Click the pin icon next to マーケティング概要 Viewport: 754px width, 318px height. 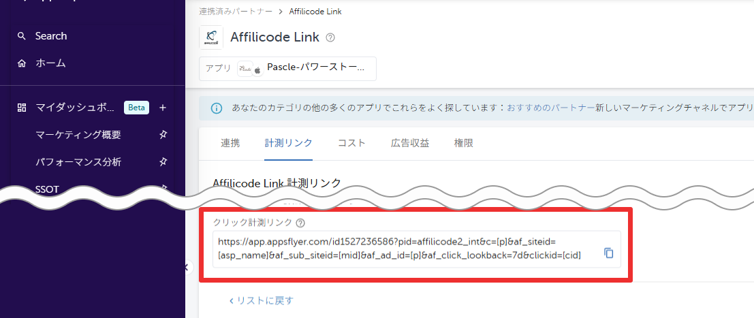pos(163,136)
